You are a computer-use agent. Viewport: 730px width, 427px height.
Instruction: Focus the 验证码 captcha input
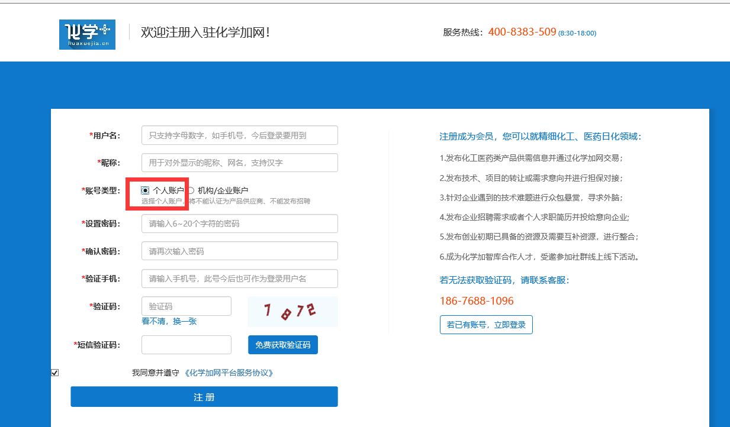[x=186, y=306]
